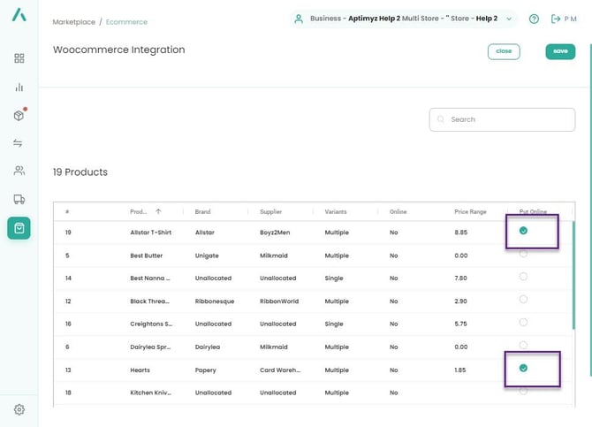Open the delivery truck icon
Viewport: 592px width, 427px height.
(19, 199)
